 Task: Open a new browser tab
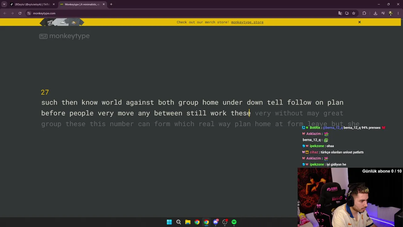tap(111, 4)
